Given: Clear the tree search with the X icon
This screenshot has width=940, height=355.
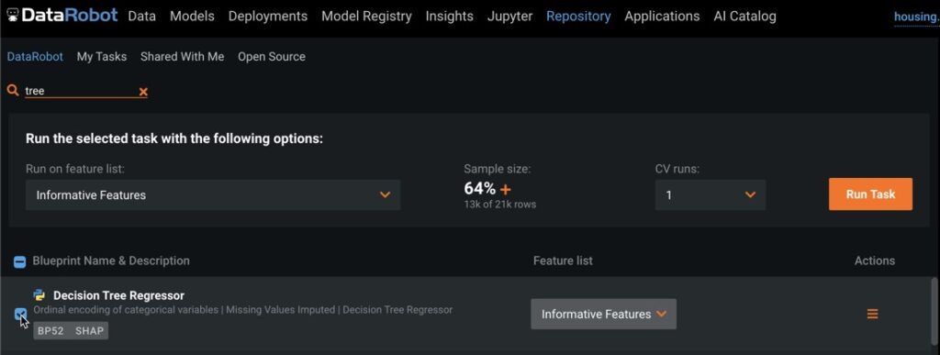Looking at the screenshot, I should (x=142, y=92).
